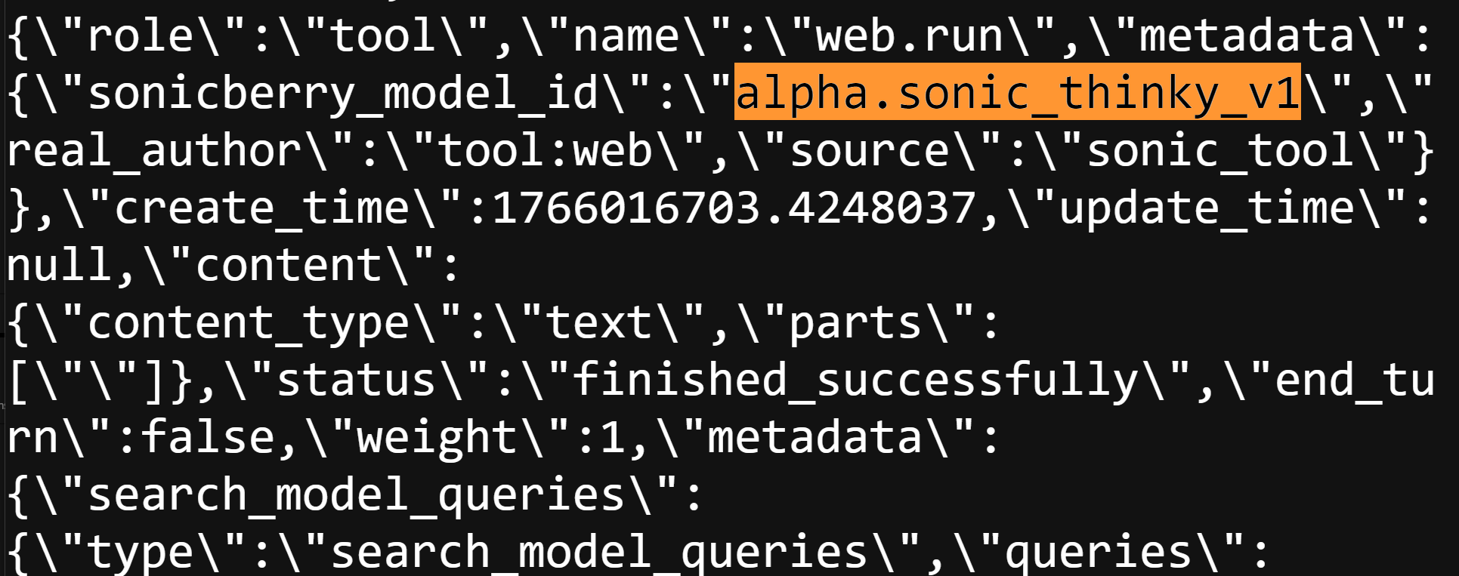Click the highlighted alpha.sonic_thinky_v1 text
The width and height of the screenshot is (1459, 576).
[x=1017, y=93]
